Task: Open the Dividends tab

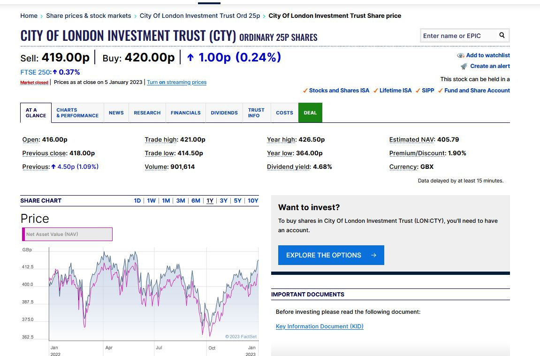Action: (224, 113)
